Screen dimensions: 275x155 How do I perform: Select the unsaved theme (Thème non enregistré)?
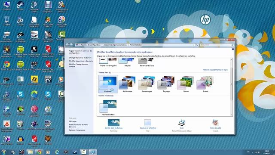pos(108,62)
